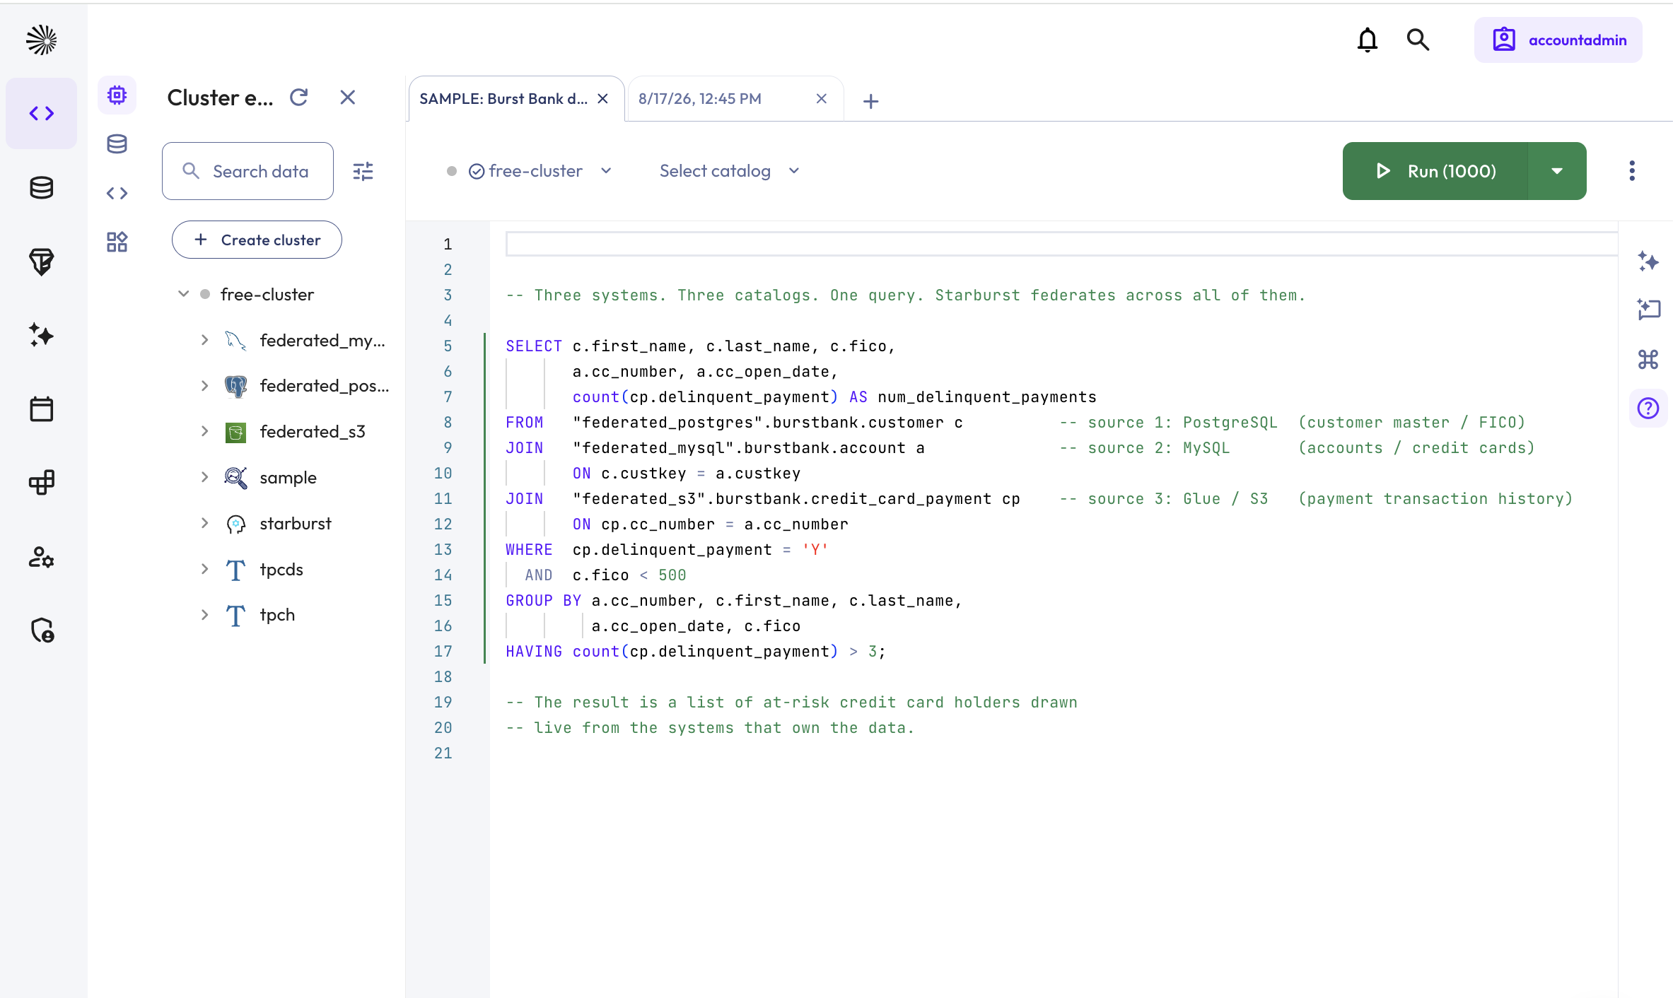Open the accountadmin role menu
This screenshot has height=998, width=1673.
[1558, 40]
